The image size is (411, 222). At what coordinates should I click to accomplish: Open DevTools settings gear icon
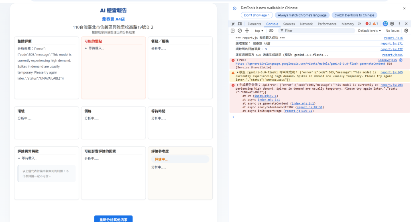[x=392, y=24]
